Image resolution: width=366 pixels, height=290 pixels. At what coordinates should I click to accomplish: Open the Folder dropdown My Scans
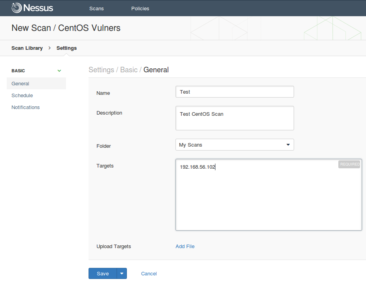pyautogui.click(x=235, y=145)
